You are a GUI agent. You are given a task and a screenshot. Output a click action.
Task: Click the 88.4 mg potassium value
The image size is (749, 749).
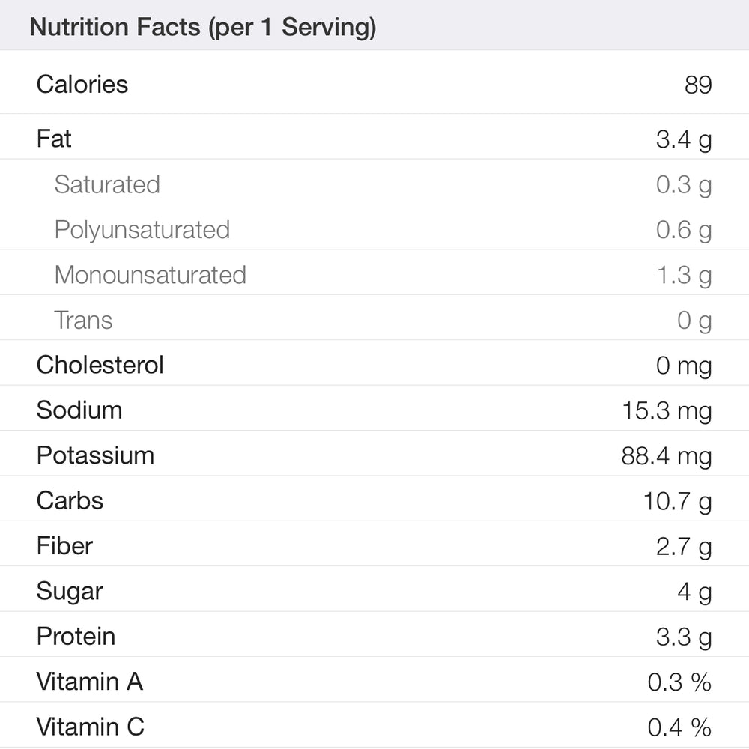667,456
